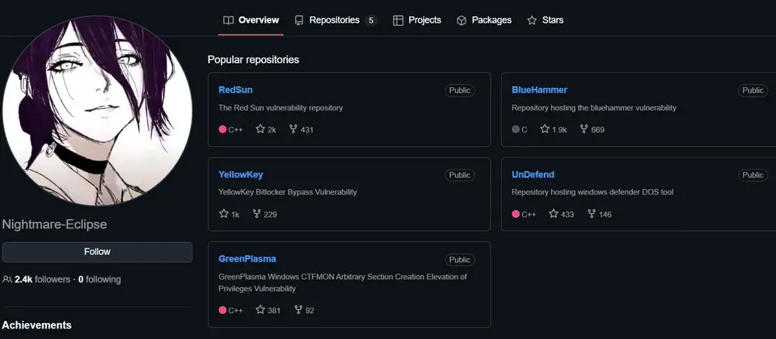This screenshot has width=776, height=339.
Task: View YellowKey's 1k stargazers count
Action: click(235, 215)
